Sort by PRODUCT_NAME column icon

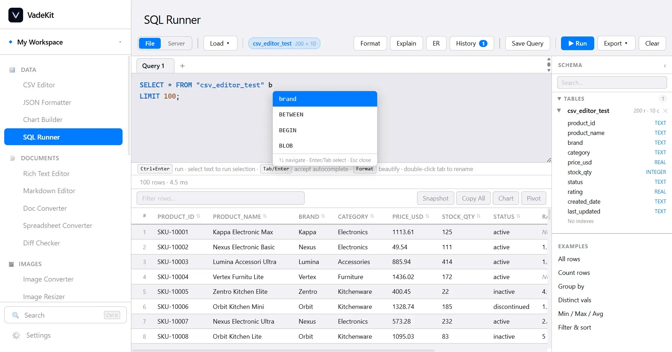point(265,216)
